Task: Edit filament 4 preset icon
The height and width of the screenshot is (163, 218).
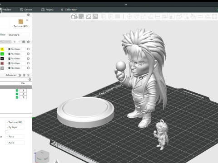Action: click(28, 54)
